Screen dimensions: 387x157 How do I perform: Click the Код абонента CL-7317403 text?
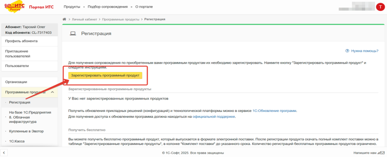coord(28,33)
